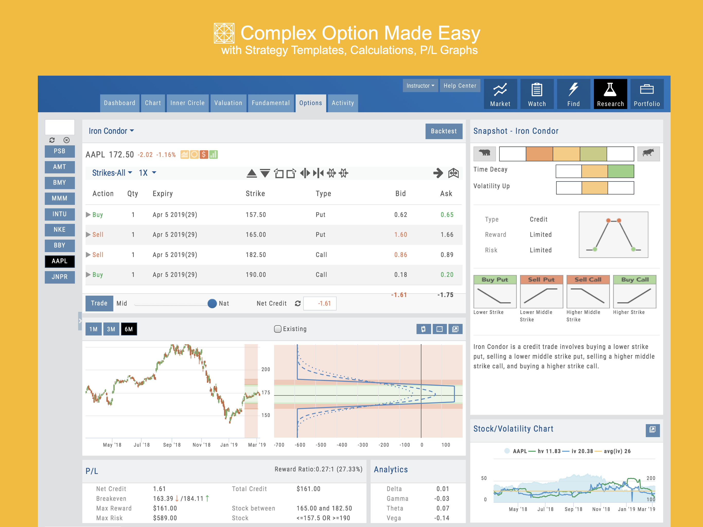Screen dimensions: 703x527
Task: Switch to the Valuation tab
Action: 228,103
